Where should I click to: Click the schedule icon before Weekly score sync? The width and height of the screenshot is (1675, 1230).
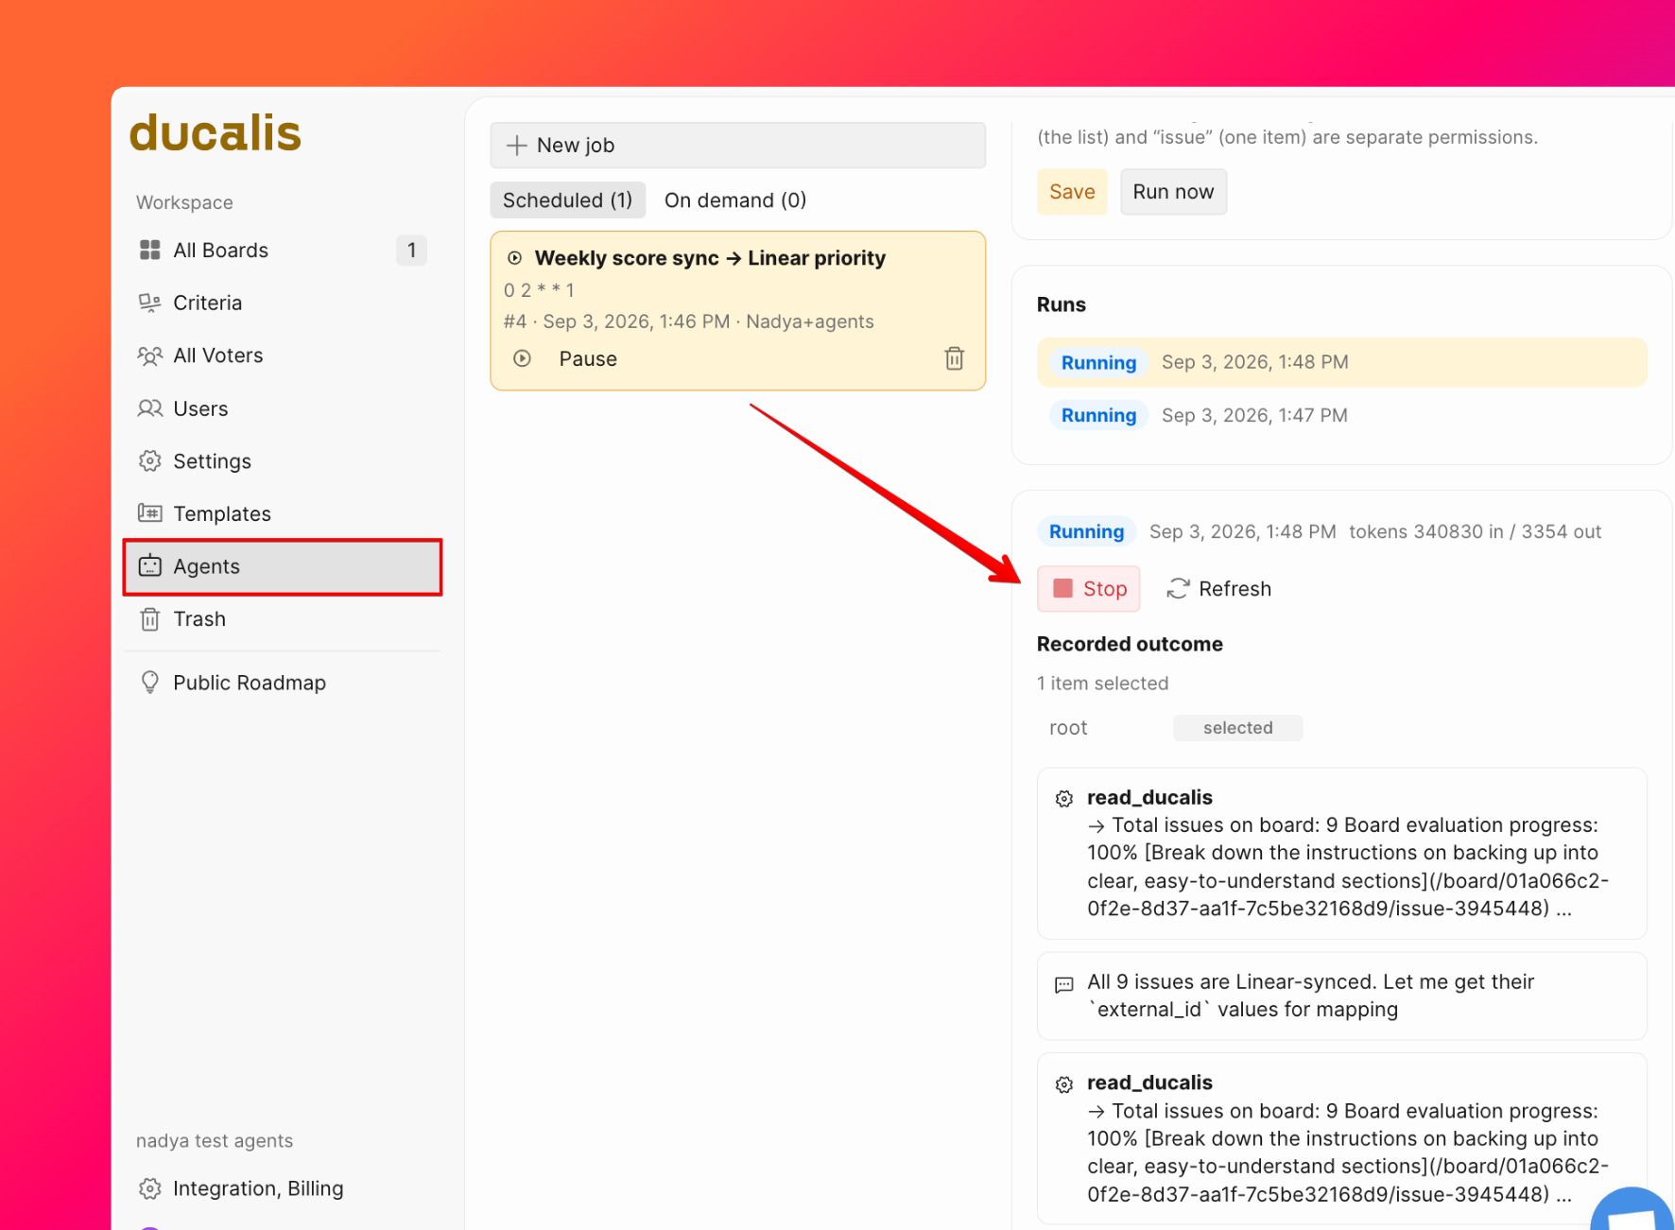click(x=515, y=258)
